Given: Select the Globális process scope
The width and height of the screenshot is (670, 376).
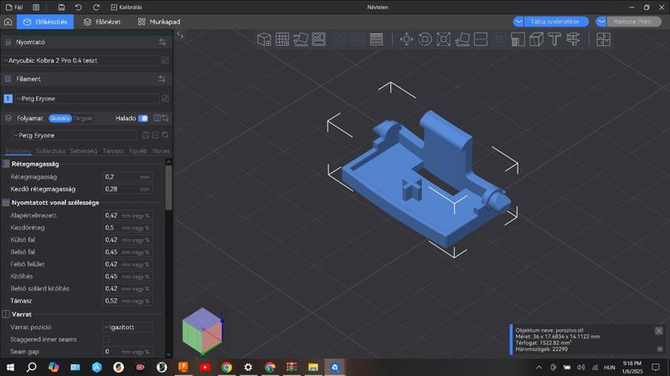Looking at the screenshot, I should point(59,118).
